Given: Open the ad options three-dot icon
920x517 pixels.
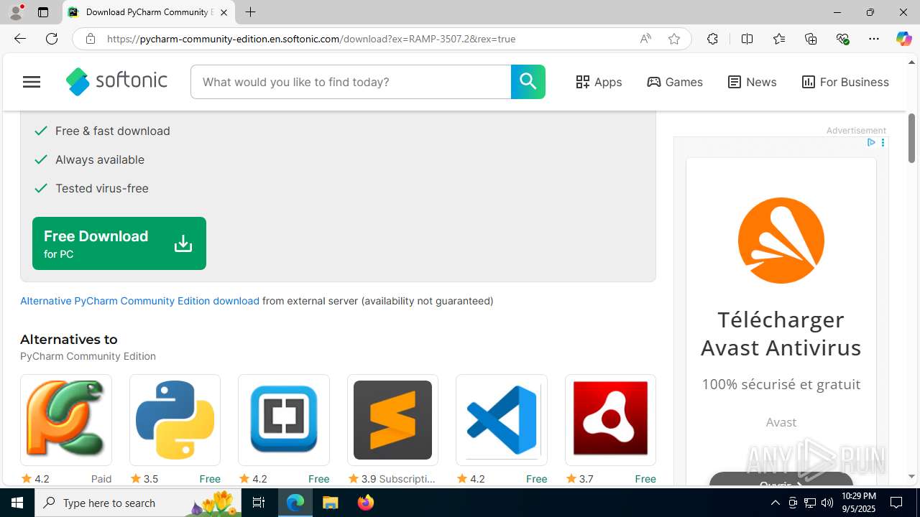Looking at the screenshot, I should [x=883, y=142].
